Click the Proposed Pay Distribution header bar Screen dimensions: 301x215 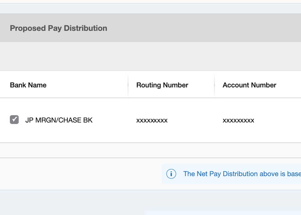pos(58,28)
